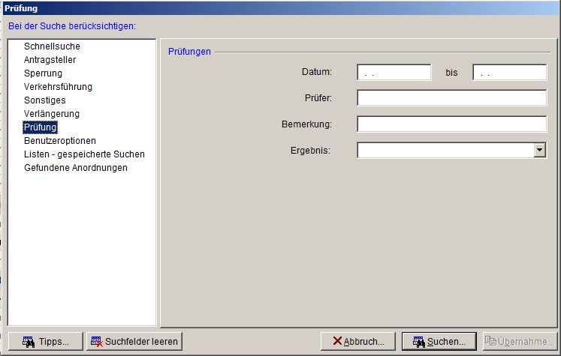
Task: Click the clear-fields icon beside Suchfelder leeren
Action: coord(97,341)
